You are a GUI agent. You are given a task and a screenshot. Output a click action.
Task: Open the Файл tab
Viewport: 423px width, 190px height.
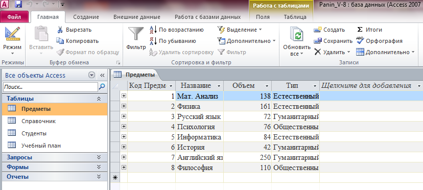click(x=14, y=17)
